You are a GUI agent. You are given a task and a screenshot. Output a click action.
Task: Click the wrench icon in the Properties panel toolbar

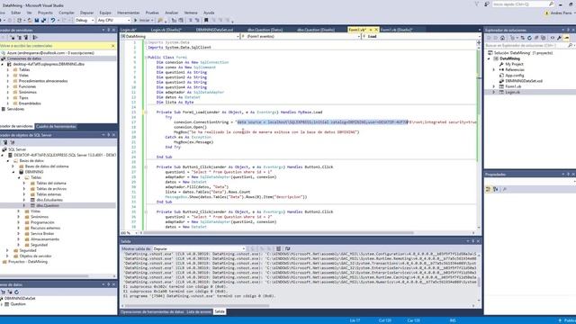pos(505,189)
